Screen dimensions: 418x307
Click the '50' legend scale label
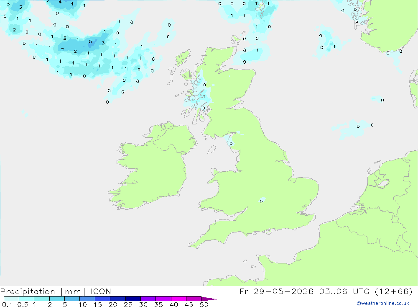coord(204,304)
